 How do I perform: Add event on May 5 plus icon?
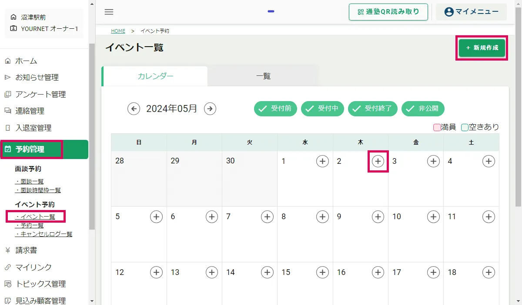pyautogui.click(x=156, y=217)
